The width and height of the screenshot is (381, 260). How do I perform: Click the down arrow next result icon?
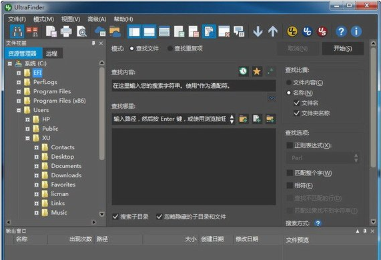pos(258,31)
